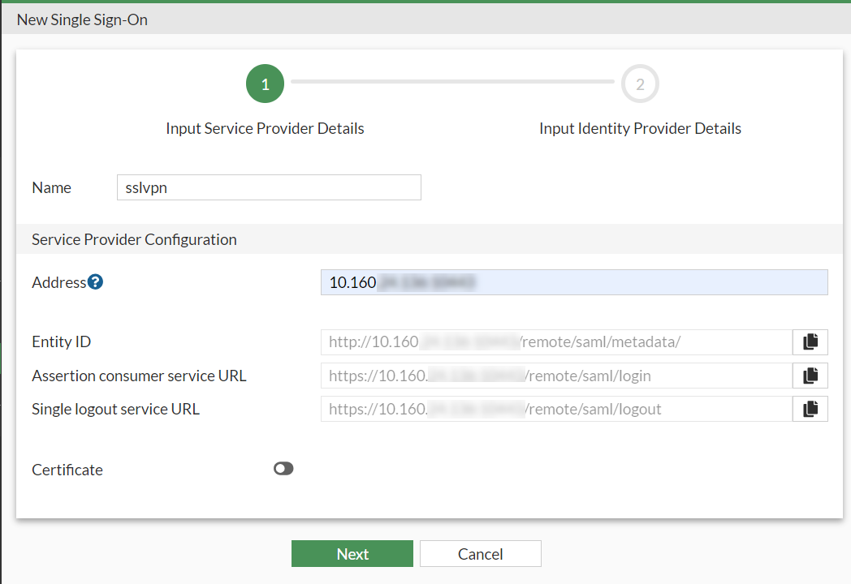Viewport: 851px width, 584px height.
Task: Go to Input Identity Provider Details step
Action: point(640,128)
